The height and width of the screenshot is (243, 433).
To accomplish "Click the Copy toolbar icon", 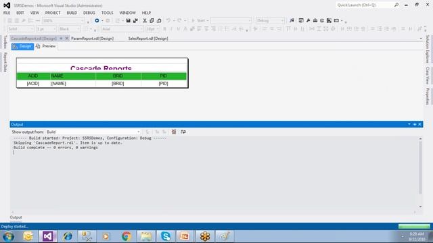I will coord(152,21).
